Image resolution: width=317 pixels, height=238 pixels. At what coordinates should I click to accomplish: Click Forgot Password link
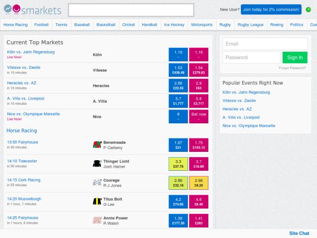292,68
